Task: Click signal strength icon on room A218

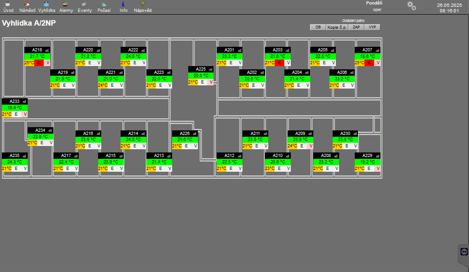Action: (47, 50)
